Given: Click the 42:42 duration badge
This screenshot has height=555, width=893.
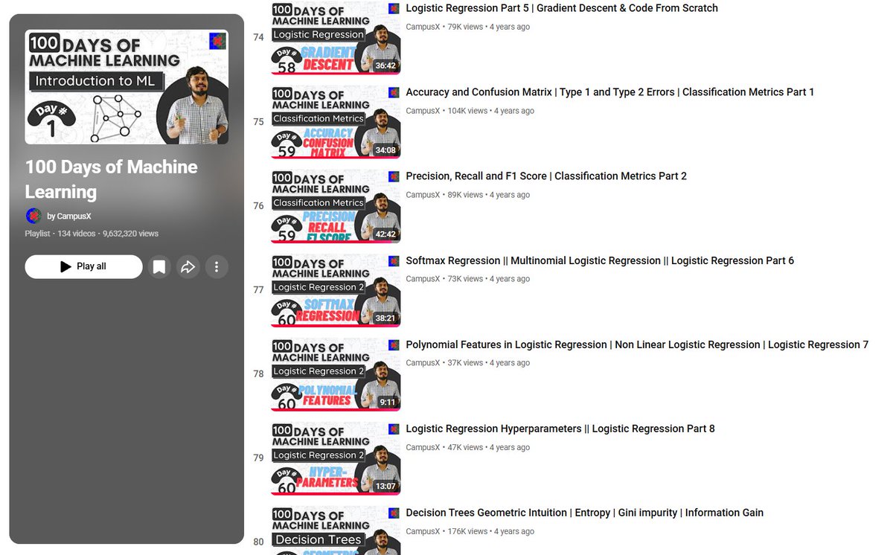Looking at the screenshot, I should click(x=385, y=234).
